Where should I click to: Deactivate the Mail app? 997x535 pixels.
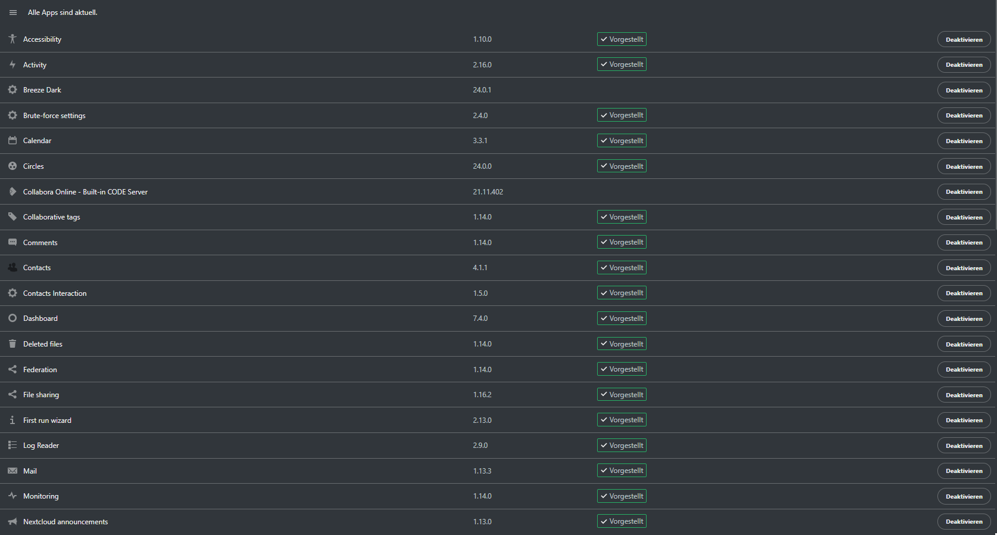964,471
